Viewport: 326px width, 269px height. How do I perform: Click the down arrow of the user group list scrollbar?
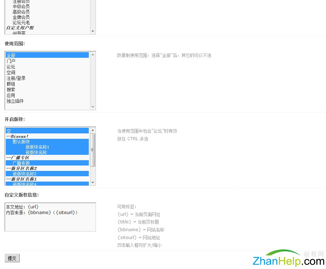[93, 31]
